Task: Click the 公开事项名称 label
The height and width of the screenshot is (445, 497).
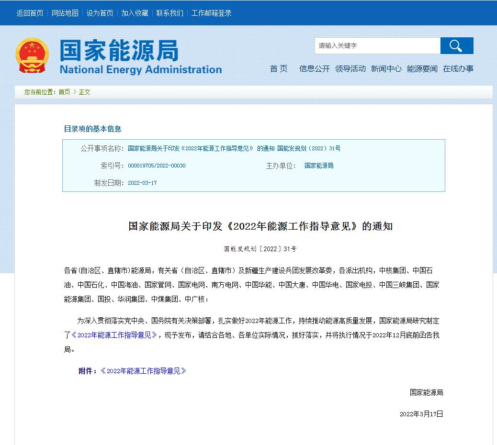Action: point(102,148)
